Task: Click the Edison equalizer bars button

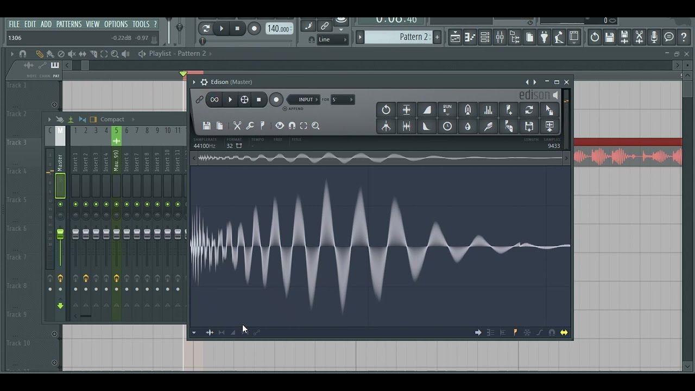Action: (488, 110)
